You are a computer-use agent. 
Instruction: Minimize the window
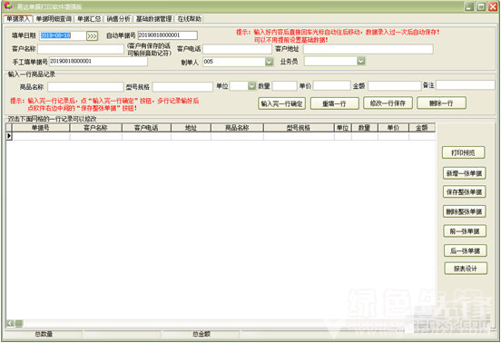pos(469,6)
